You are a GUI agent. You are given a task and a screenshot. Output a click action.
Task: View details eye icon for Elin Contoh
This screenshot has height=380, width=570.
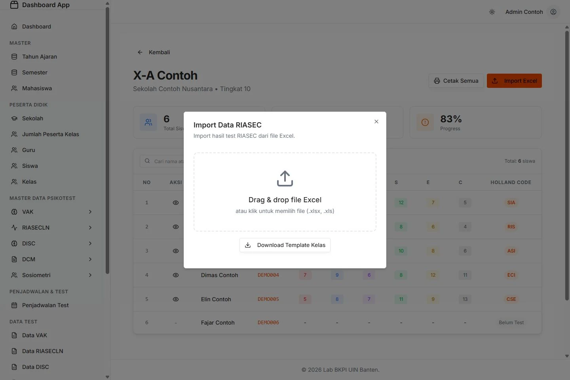[176, 299]
